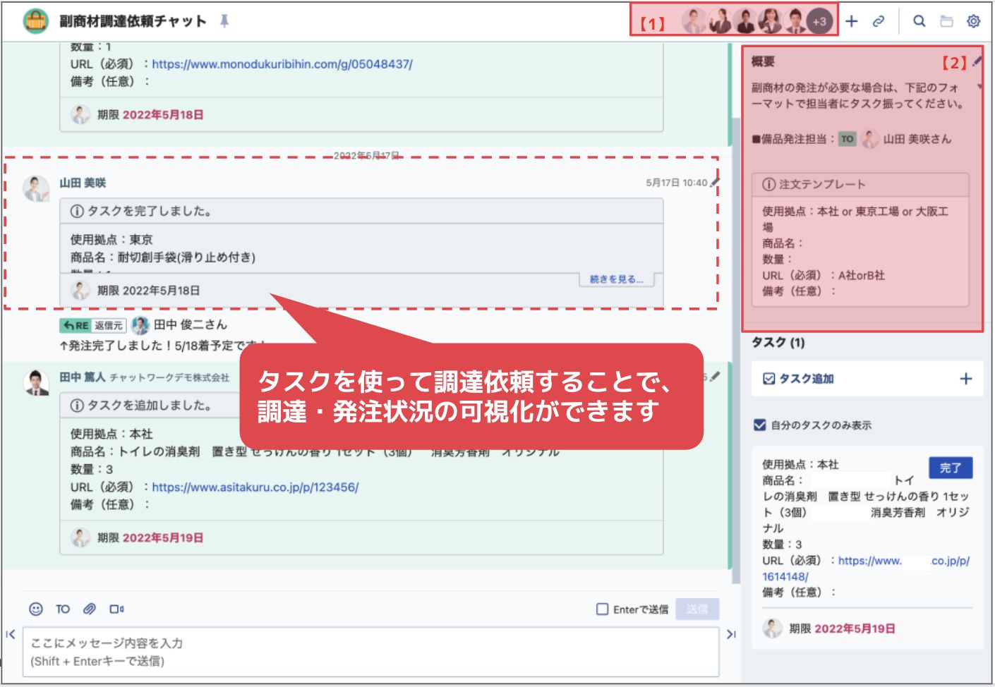Open 山田 美咲's avatar in the message

(36, 188)
